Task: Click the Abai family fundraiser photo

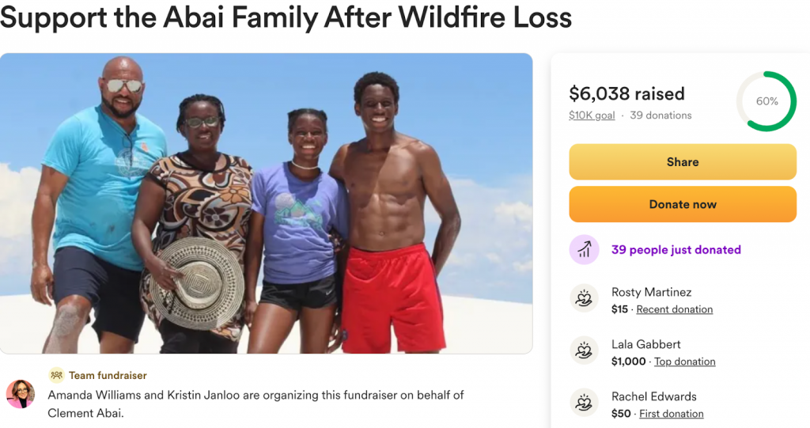Action: [x=266, y=203]
